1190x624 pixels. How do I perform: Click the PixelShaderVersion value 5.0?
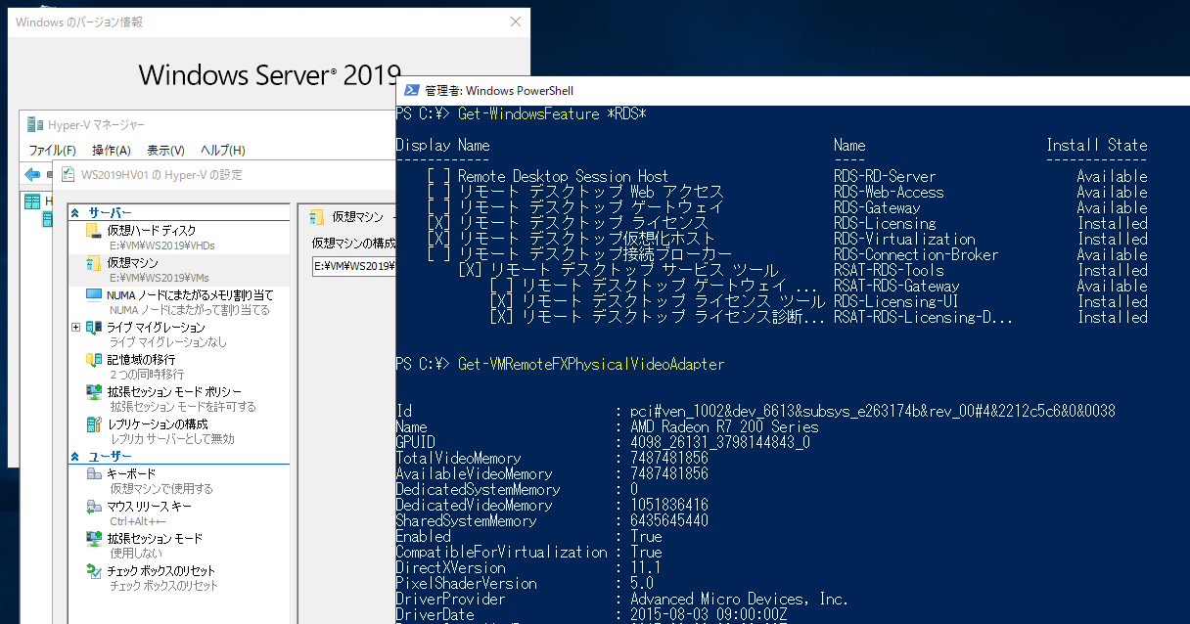pyautogui.click(x=642, y=584)
